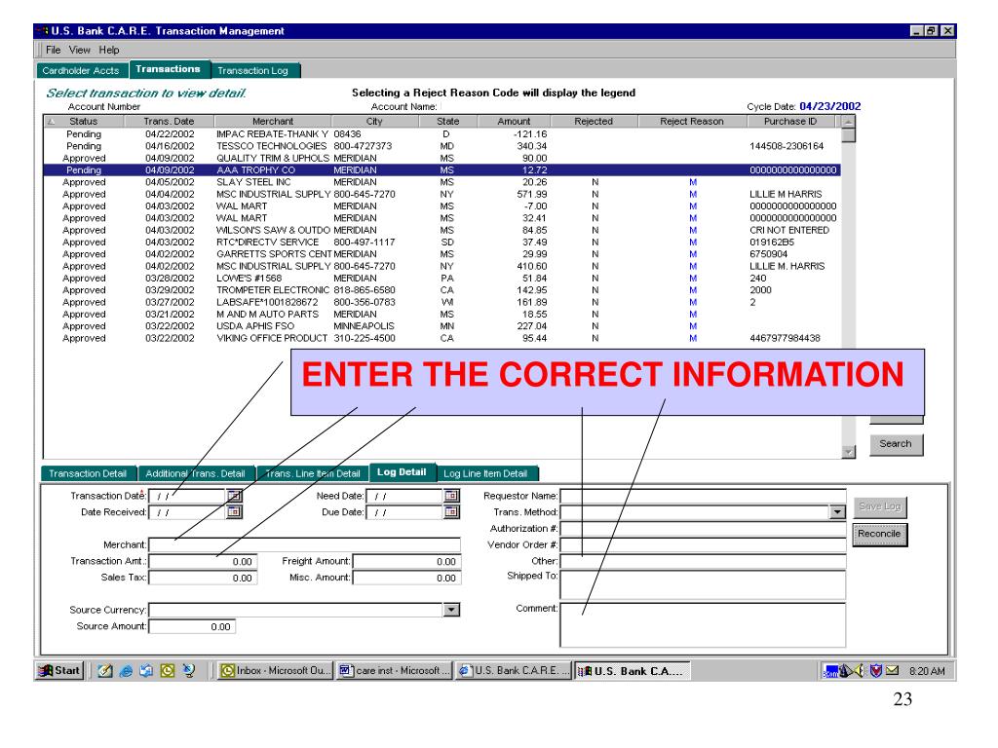
Task: Click reject reason M for USDA APHIS FSO
Action: point(693,326)
